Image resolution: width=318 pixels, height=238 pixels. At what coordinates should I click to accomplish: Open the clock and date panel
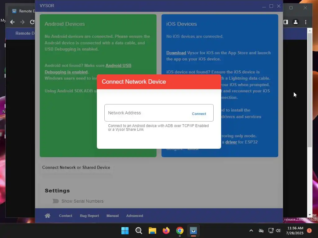tap(295, 231)
